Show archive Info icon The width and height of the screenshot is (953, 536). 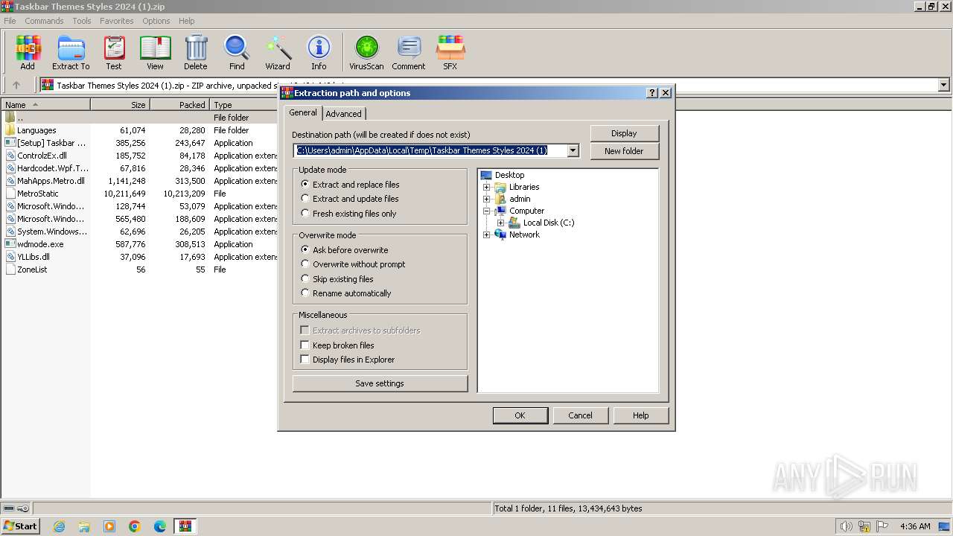[x=319, y=52]
